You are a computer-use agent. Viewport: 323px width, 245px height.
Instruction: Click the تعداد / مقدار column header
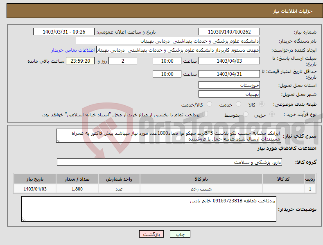pyautogui.click(x=77, y=179)
